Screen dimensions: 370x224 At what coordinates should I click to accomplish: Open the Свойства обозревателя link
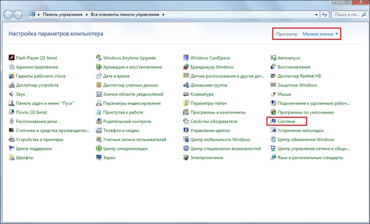click(x=214, y=121)
